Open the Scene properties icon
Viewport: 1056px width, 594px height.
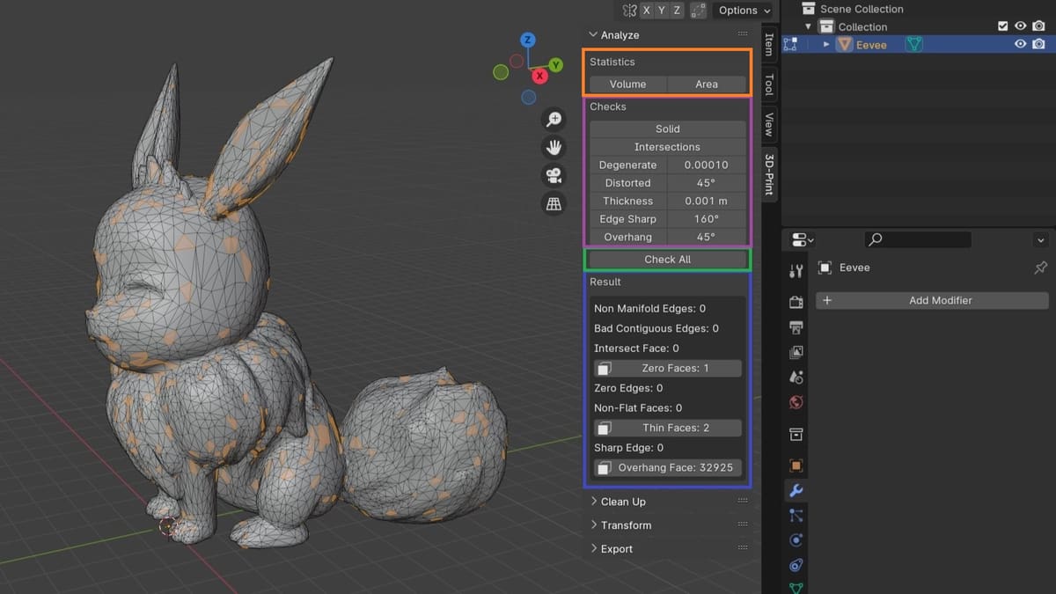point(796,377)
